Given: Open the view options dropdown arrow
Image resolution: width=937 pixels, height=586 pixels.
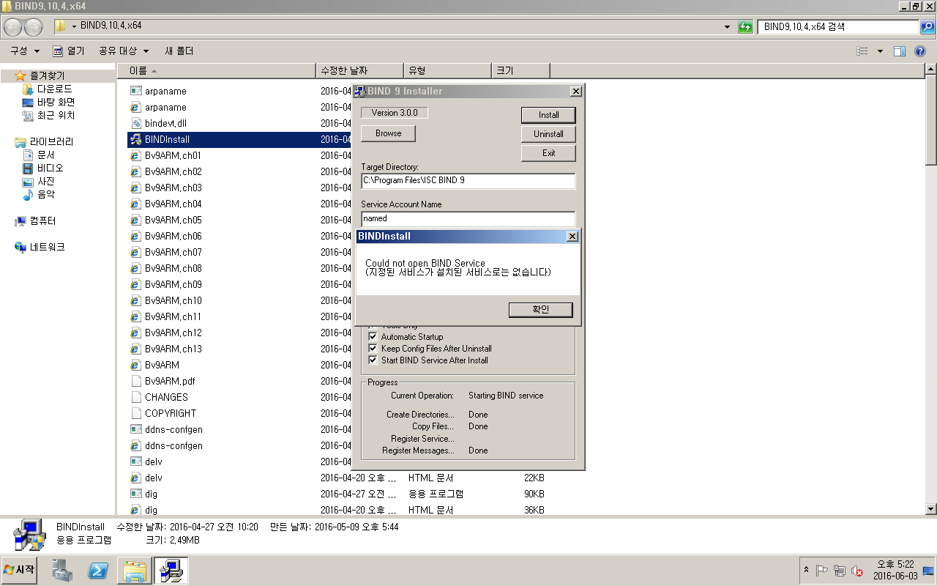Looking at the screenshot, I should point(880,51).
